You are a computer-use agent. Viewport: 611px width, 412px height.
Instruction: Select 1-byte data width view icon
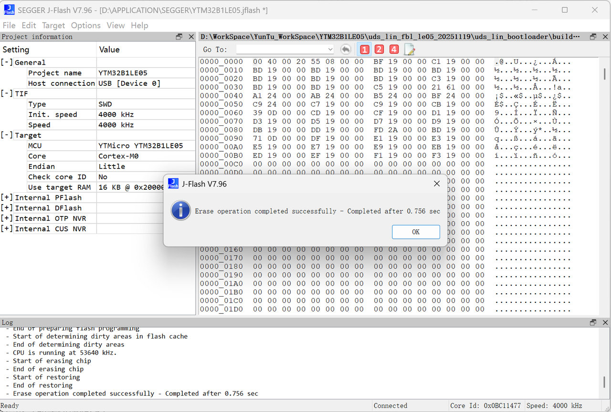point(365,49)
